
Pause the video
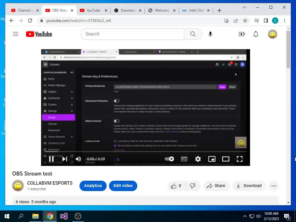[x=51, y=159]
